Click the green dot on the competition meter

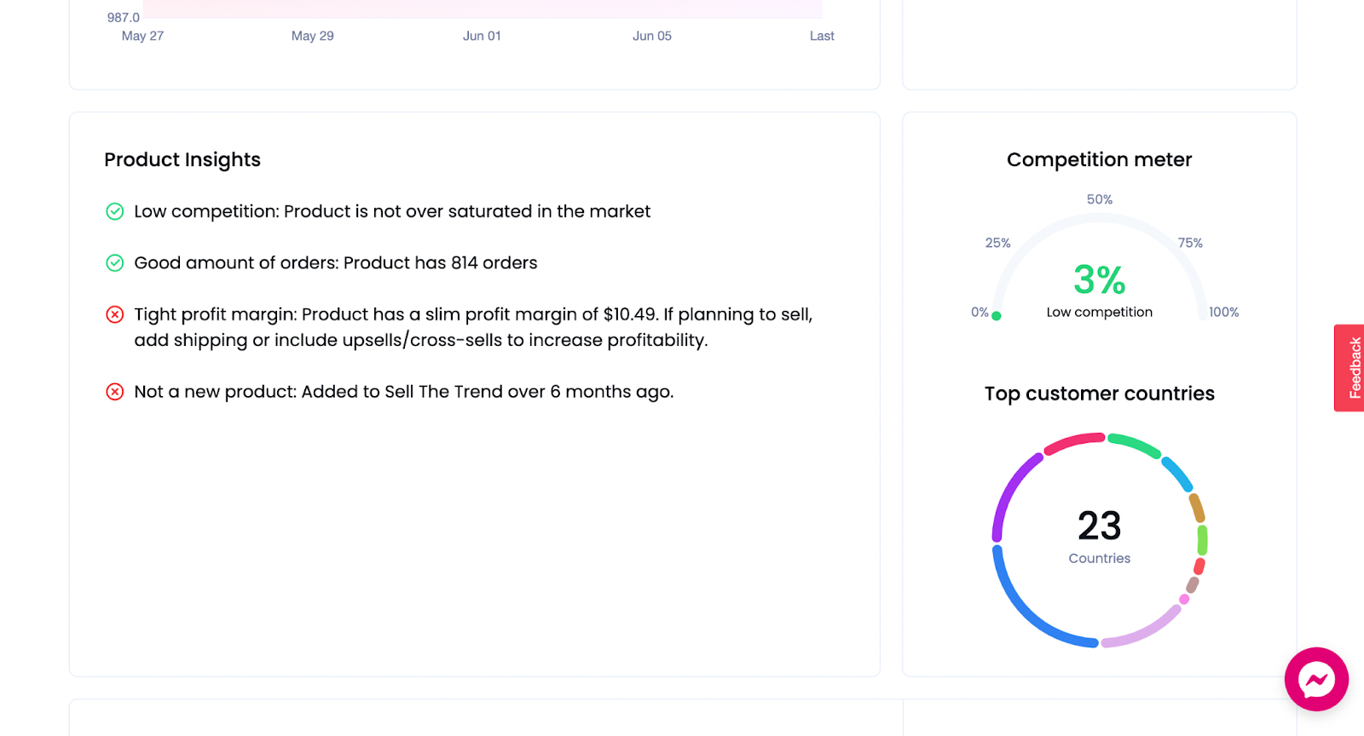[x=997, y=316]
